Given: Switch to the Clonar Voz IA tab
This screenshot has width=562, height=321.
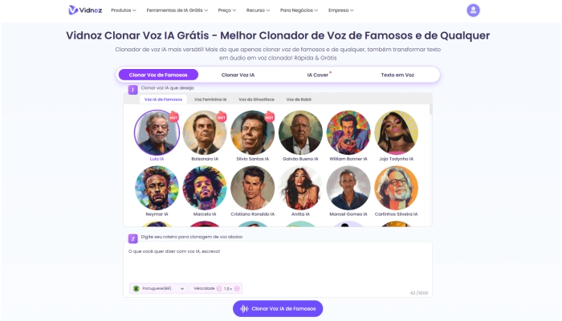Looking at the screenshot, I should point(238,75).
